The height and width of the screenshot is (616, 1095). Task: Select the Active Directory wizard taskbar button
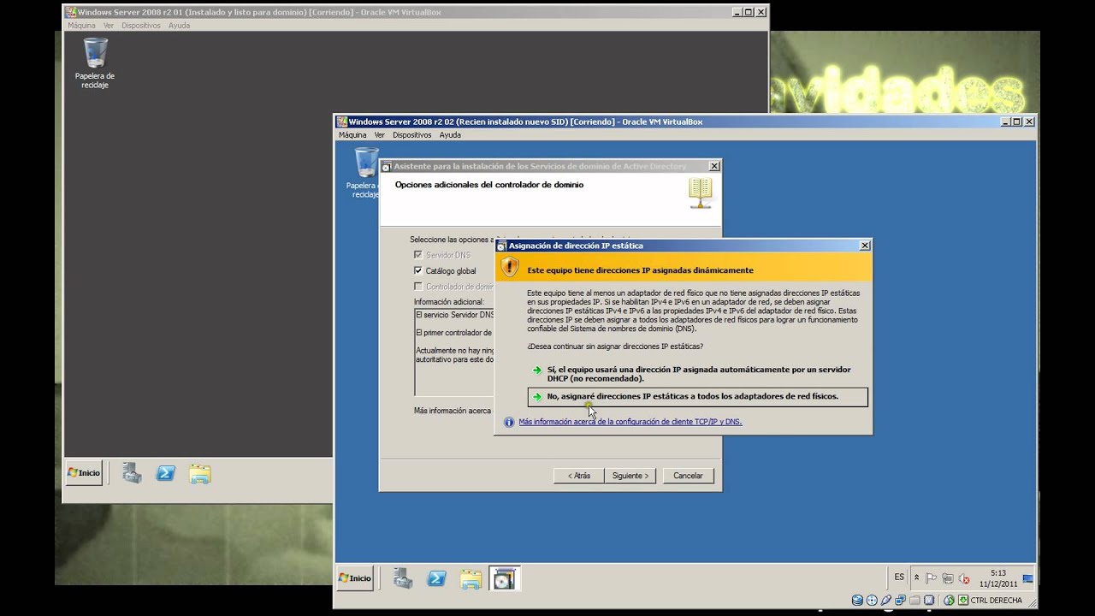click(x=505, y=579)
